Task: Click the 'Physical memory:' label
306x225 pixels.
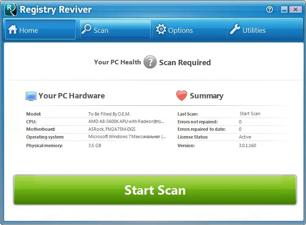Action: point(44,145)
